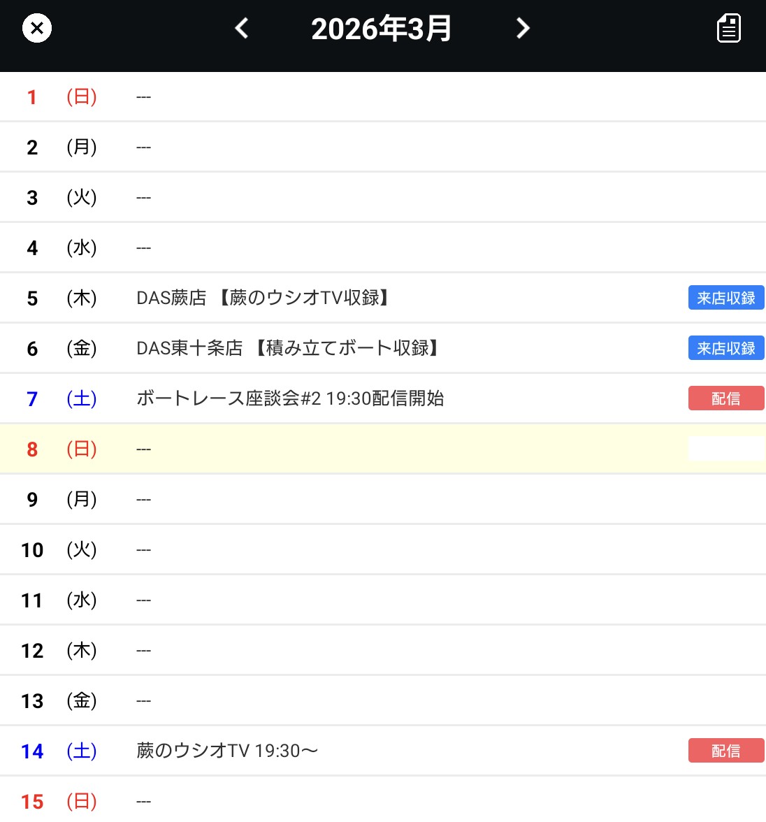Open the 蕨のウシオTV 19:30〜 event
Image resolution: width=766 pixels, height=822 pixels.
pyautogui.click(x=226, y=750)
